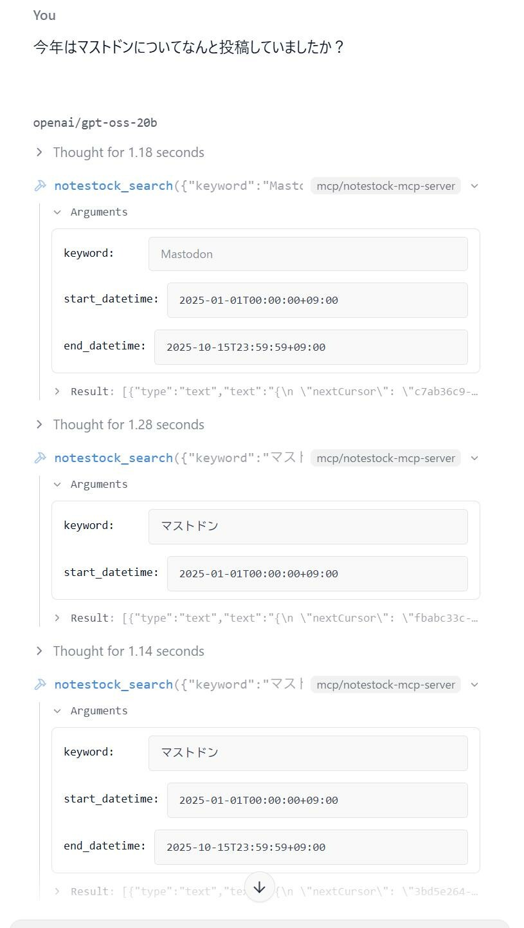Click the first notestock_search wrench icon
The image size is (524, 928).
(x=41, y=186)
